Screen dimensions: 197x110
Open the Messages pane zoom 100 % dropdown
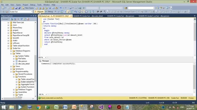[x=46, y=94]
